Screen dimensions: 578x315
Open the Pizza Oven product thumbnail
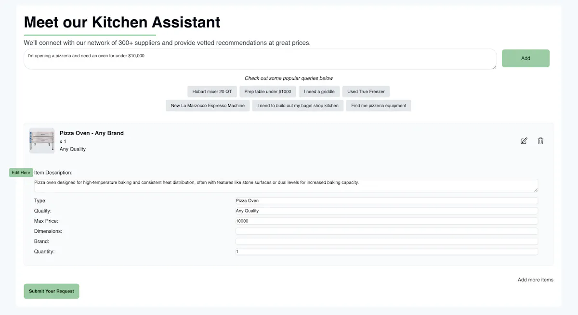tap(42, 140)
